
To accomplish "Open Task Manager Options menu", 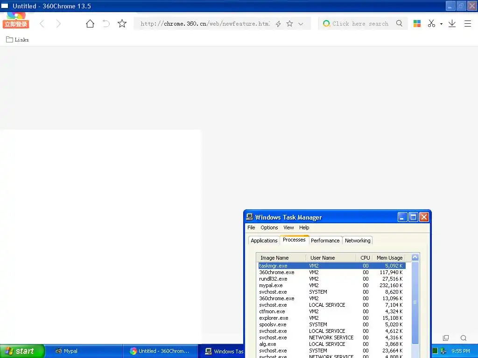I will click(x=269, y=227).
